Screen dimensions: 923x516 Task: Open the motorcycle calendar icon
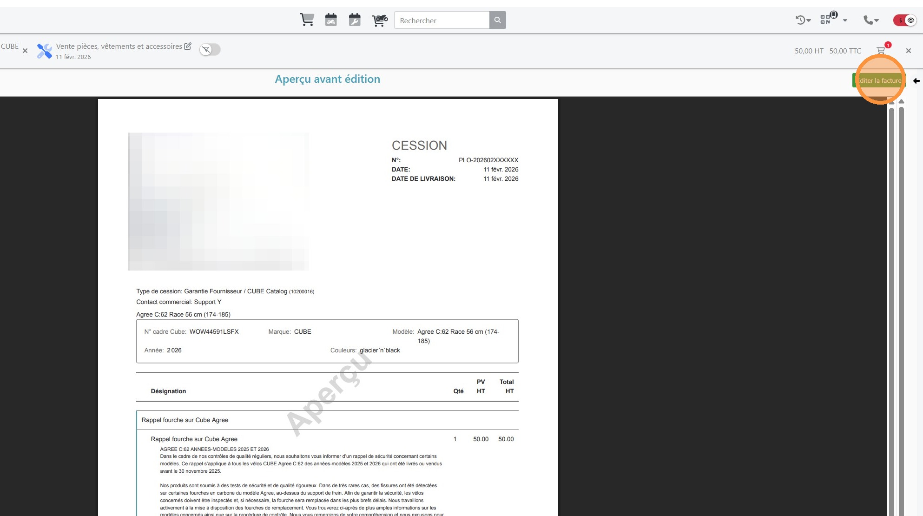coord(331,20)
